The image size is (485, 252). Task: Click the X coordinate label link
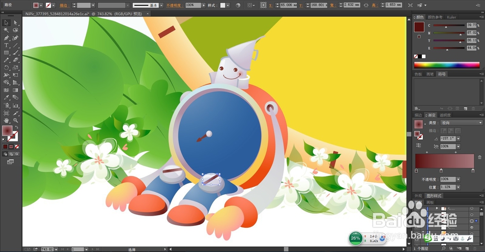click(271, 5)
